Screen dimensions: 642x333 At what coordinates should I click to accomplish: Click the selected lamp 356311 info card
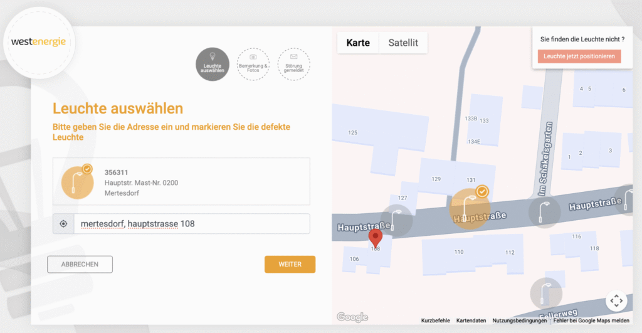click(x=181, y=182)
